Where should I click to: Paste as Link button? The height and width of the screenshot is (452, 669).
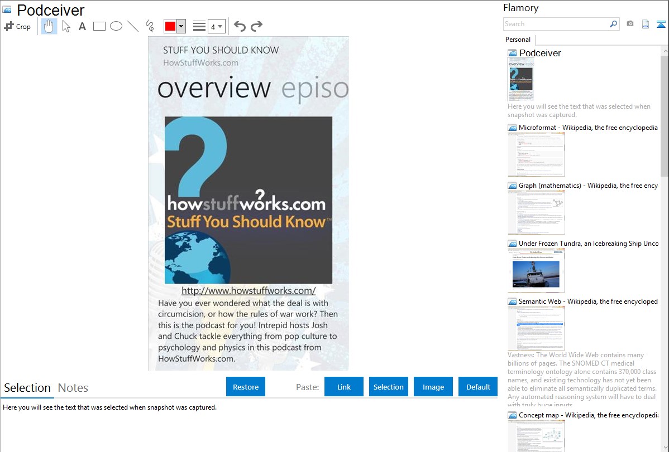(344, 387)
